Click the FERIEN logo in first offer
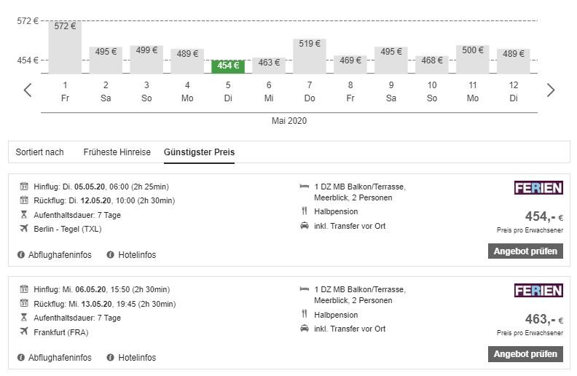 [x=538, y=188]
